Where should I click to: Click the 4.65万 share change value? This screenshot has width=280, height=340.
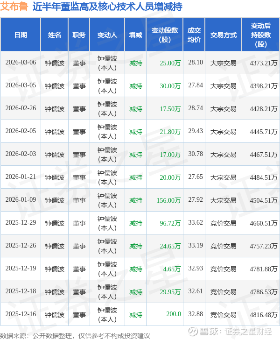[x=172, y=269]
